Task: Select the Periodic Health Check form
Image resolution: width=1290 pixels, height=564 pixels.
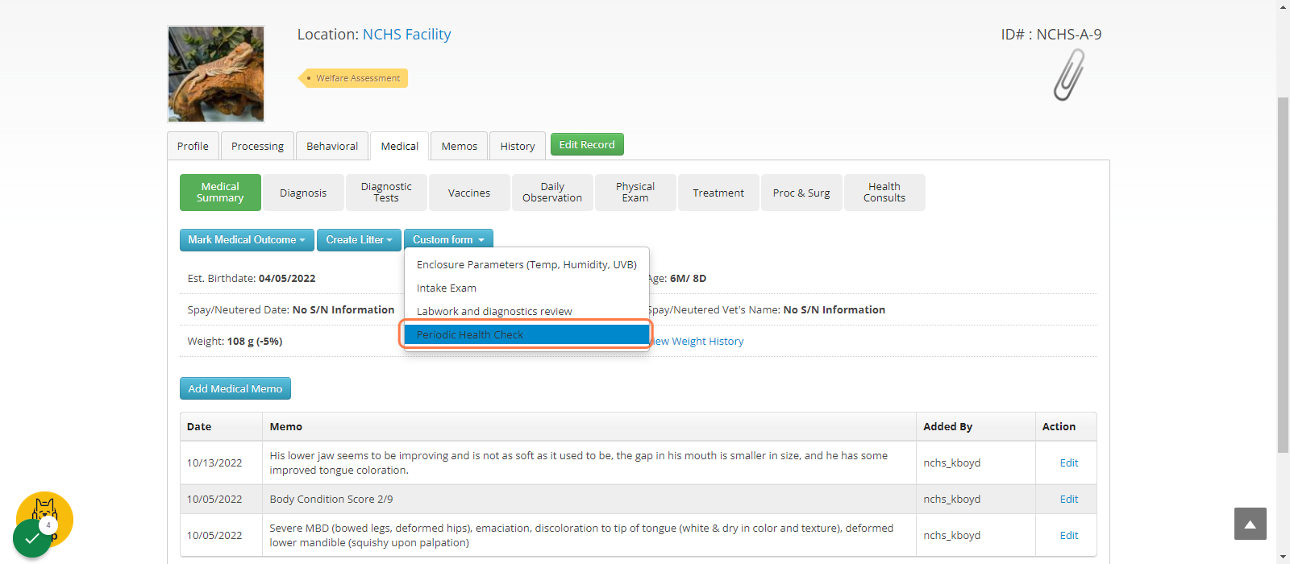Action: pos(526,334)
